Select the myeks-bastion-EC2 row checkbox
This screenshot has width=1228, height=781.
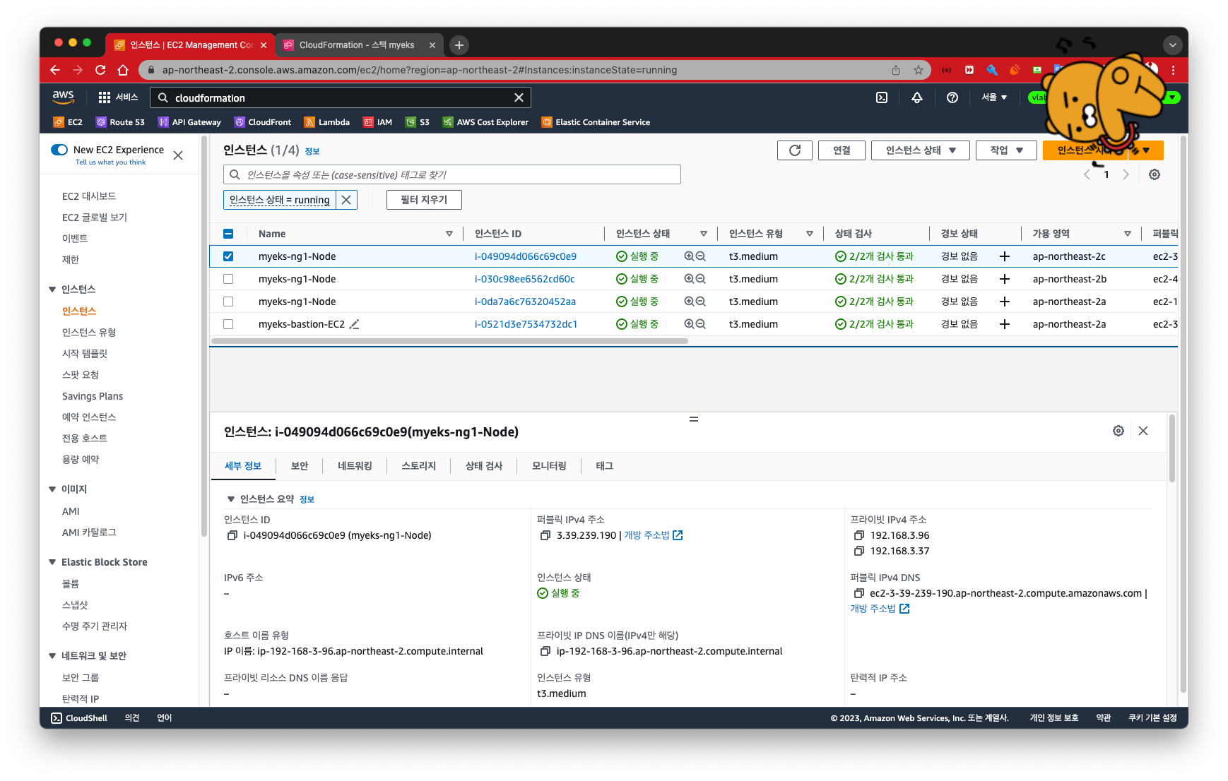[228, 324]
